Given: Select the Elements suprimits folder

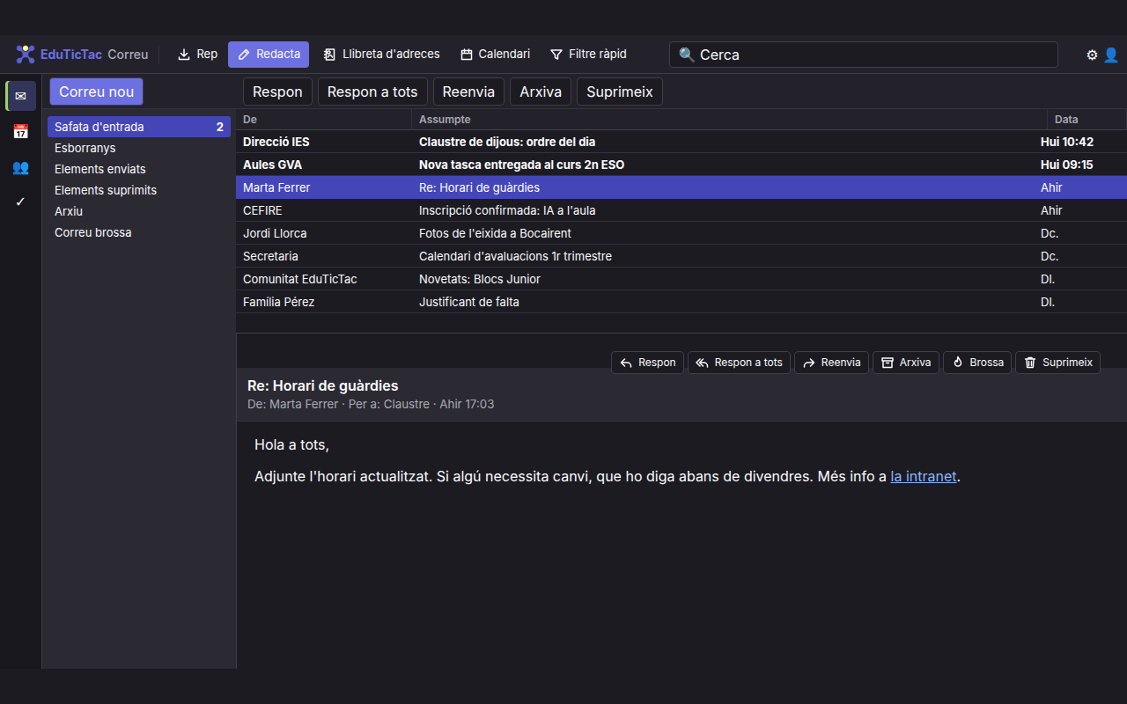Looking at the screenshot, I should 139,190.
